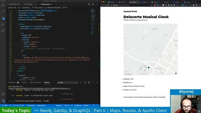
Task: Click the map* git branch in status bar
Action: 5,105
